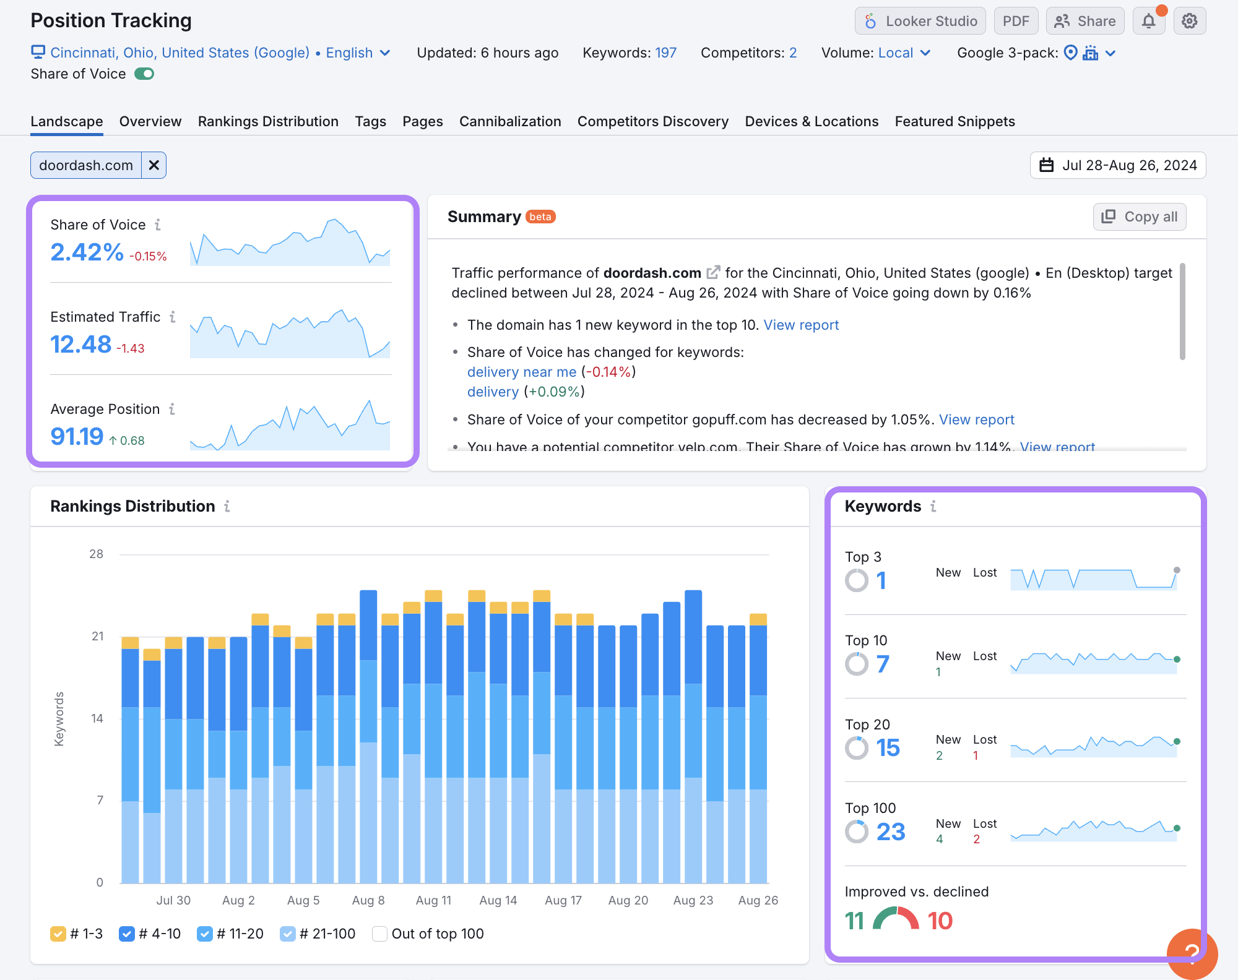Open doordash.com external link icon
Image resolution: width=1238 pixels, height=980 pixels.
coord(713,272)
